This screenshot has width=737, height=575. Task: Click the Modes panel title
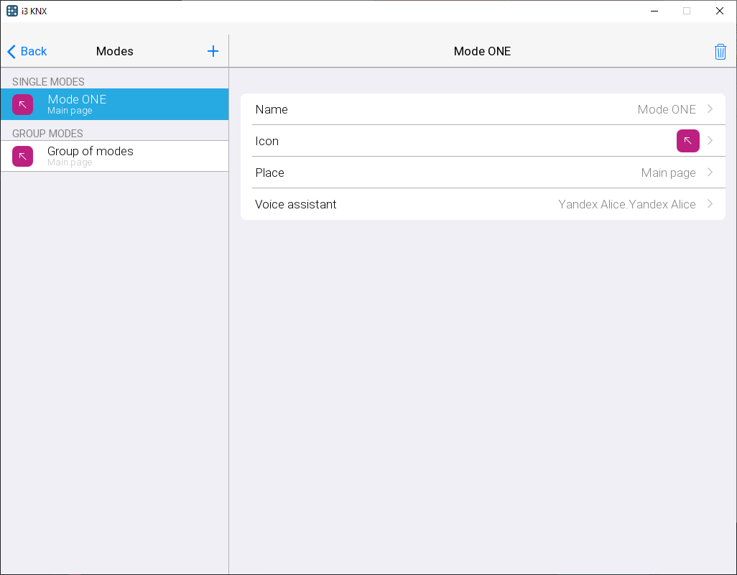tap(114, 51)
